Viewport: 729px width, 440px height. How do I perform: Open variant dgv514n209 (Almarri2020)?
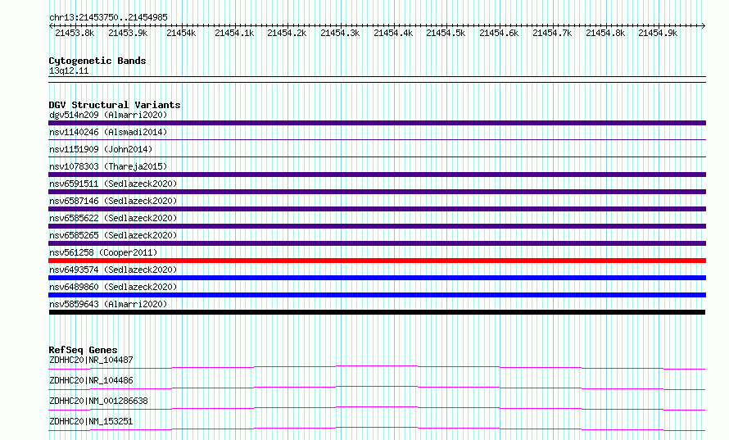point(108,115)
